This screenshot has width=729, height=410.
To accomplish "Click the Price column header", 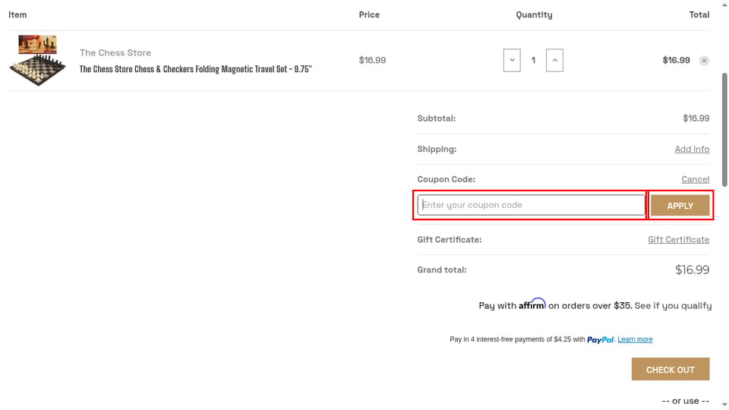I will 369,15.
